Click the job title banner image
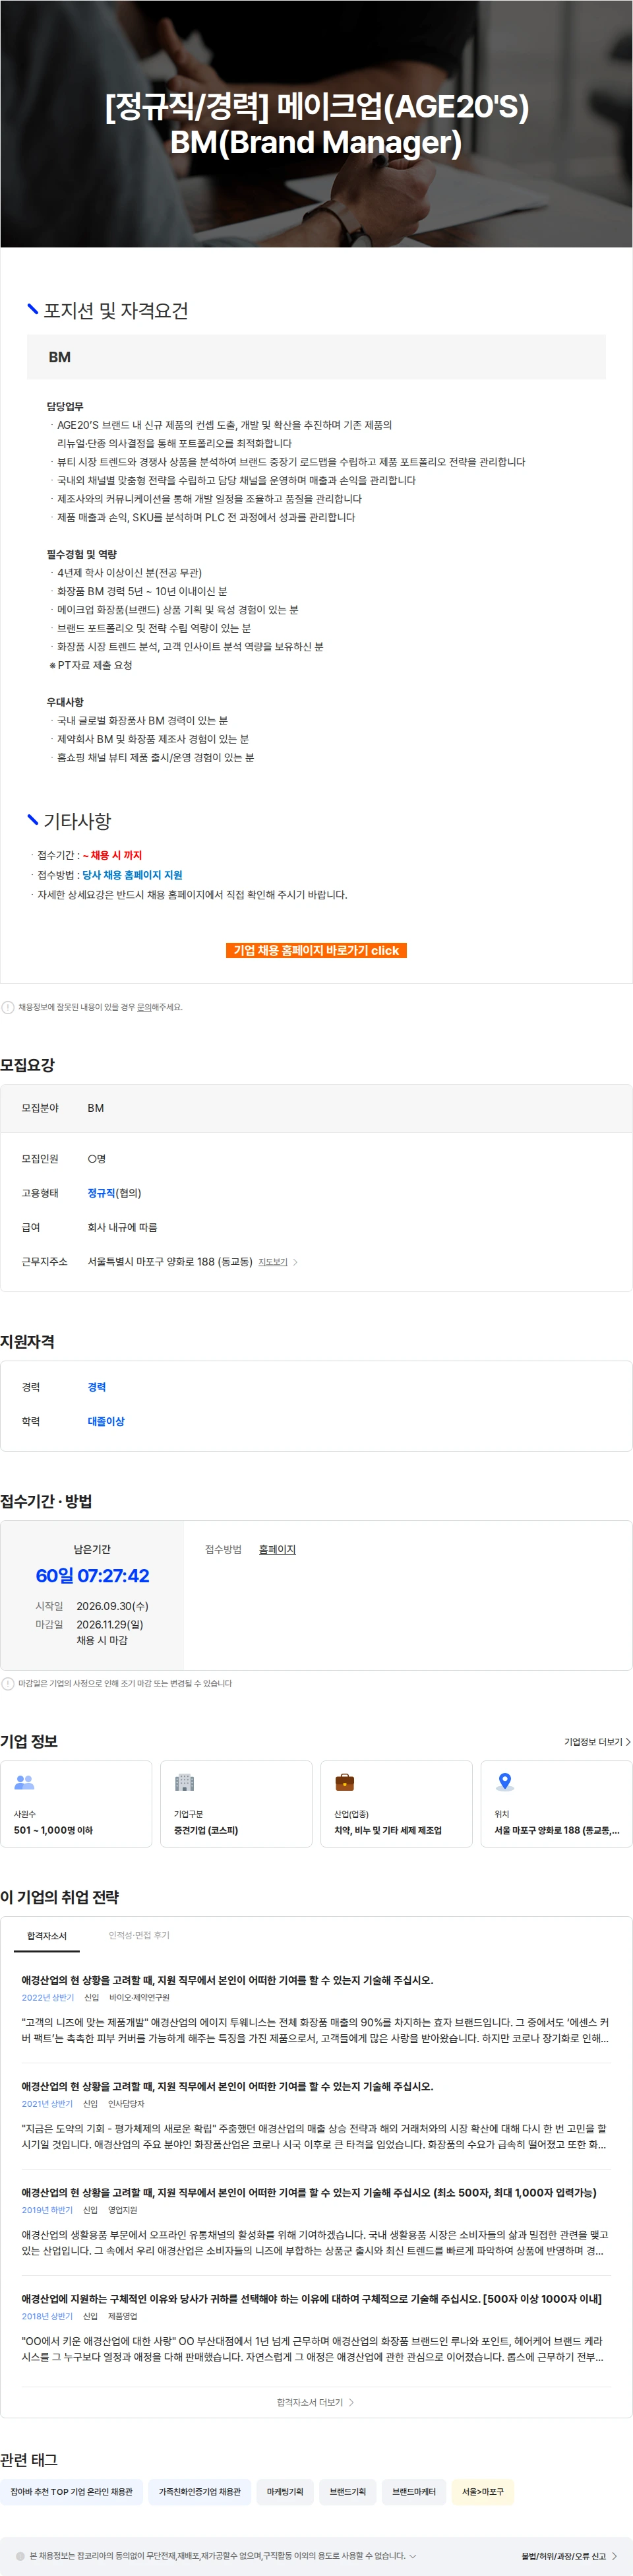 [316, 124]
